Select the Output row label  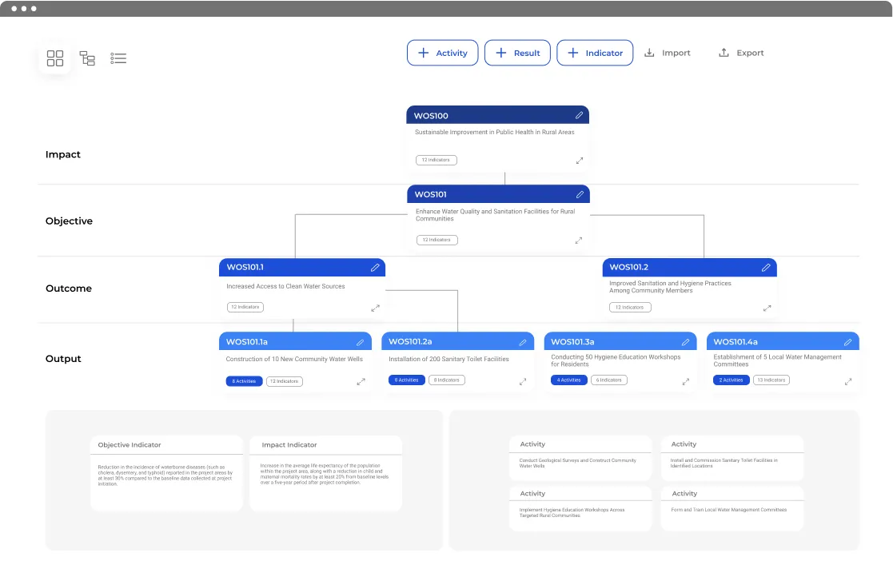pyautogui.click(x=63, y=359)
